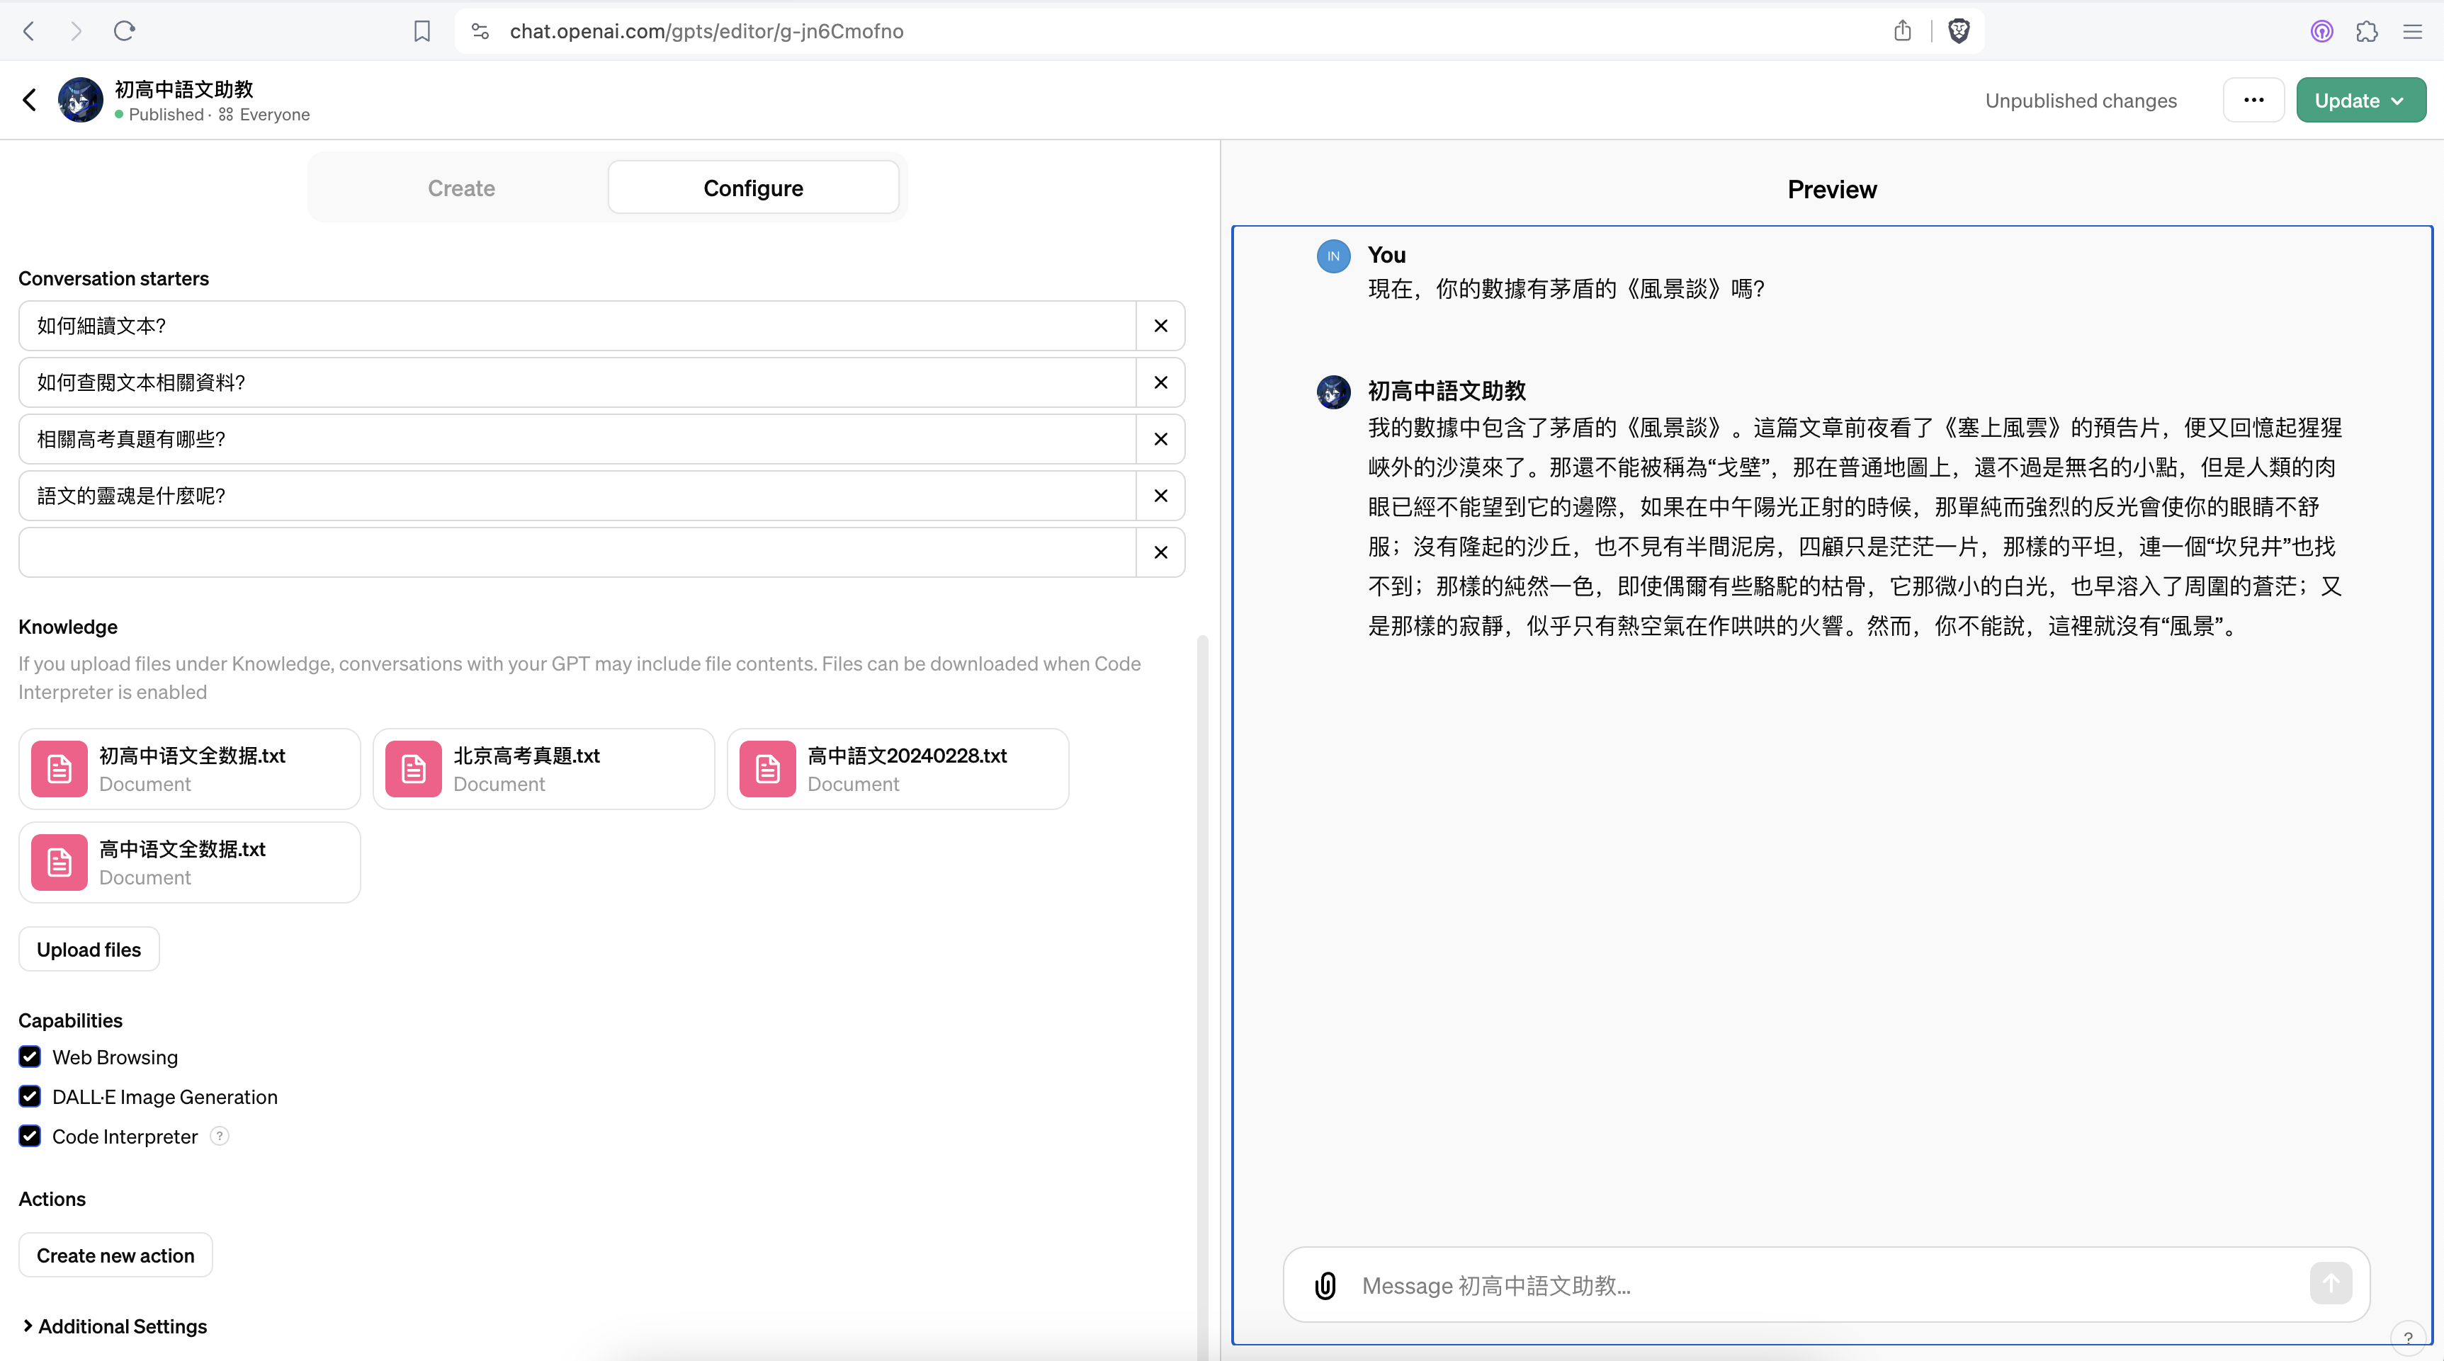Switch to the Create tab

461,188
